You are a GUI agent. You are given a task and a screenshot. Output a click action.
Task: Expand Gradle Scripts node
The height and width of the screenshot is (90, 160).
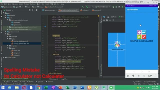(3, 57)
